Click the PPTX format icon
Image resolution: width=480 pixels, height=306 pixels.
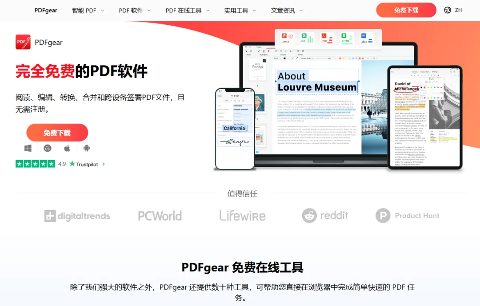pyautogui.click(x=287, y=38)
